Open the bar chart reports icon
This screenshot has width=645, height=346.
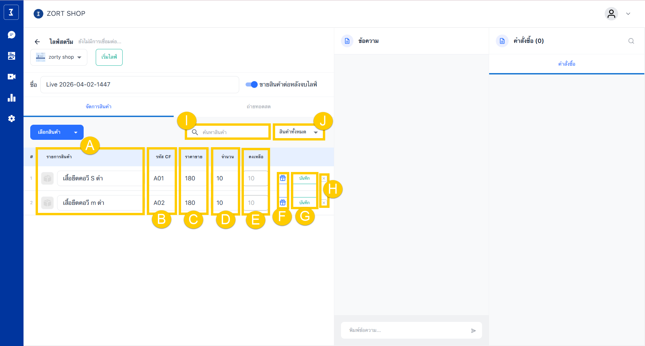[11, 98]
